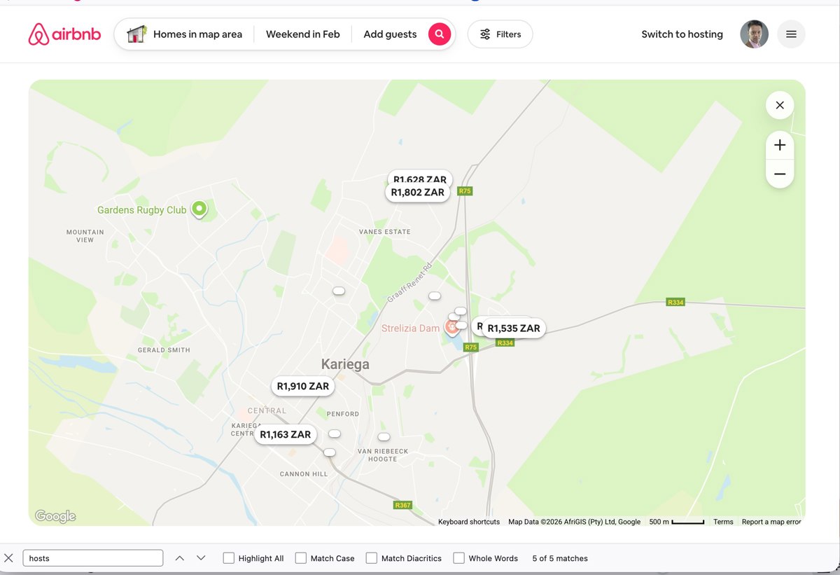This screenshot has height=575, width=840.
Task: Enable the Highlight All checkbox
Action: point(229,558)
